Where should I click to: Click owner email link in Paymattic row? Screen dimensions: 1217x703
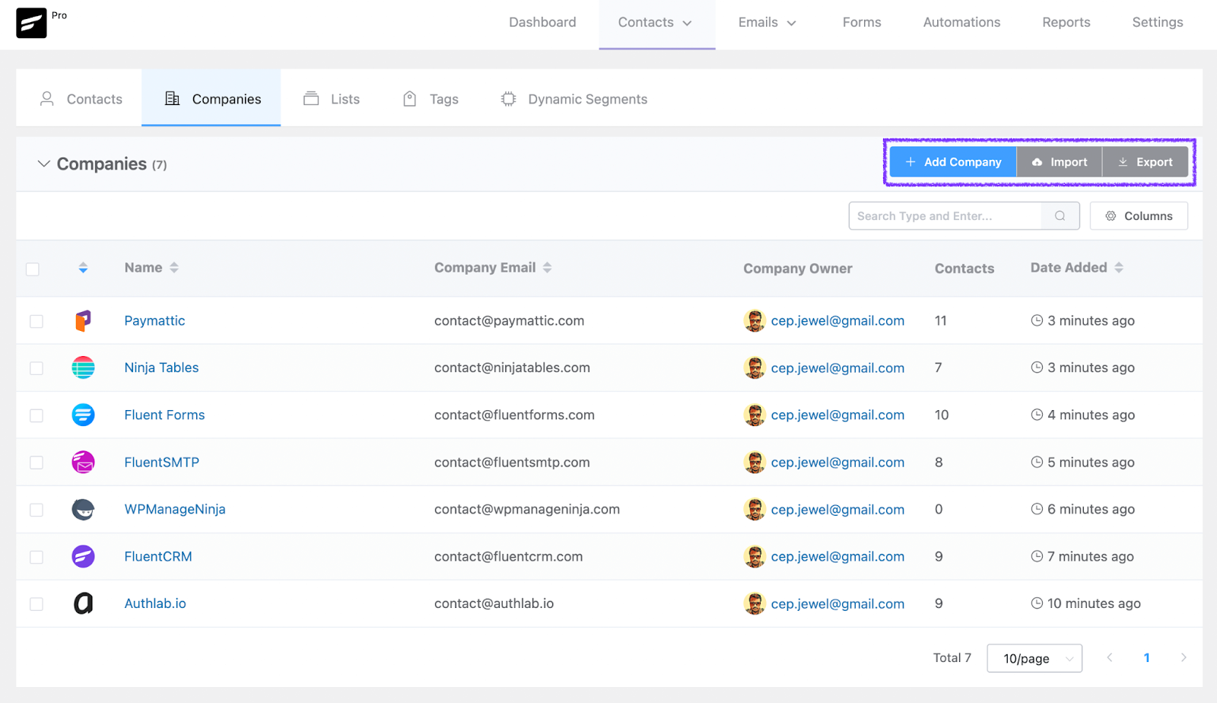(837, 321)
